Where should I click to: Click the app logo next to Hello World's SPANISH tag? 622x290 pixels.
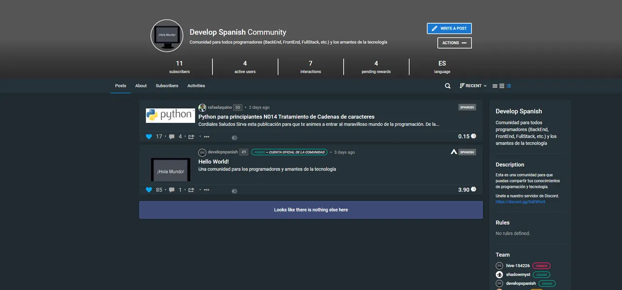(454, 152)
